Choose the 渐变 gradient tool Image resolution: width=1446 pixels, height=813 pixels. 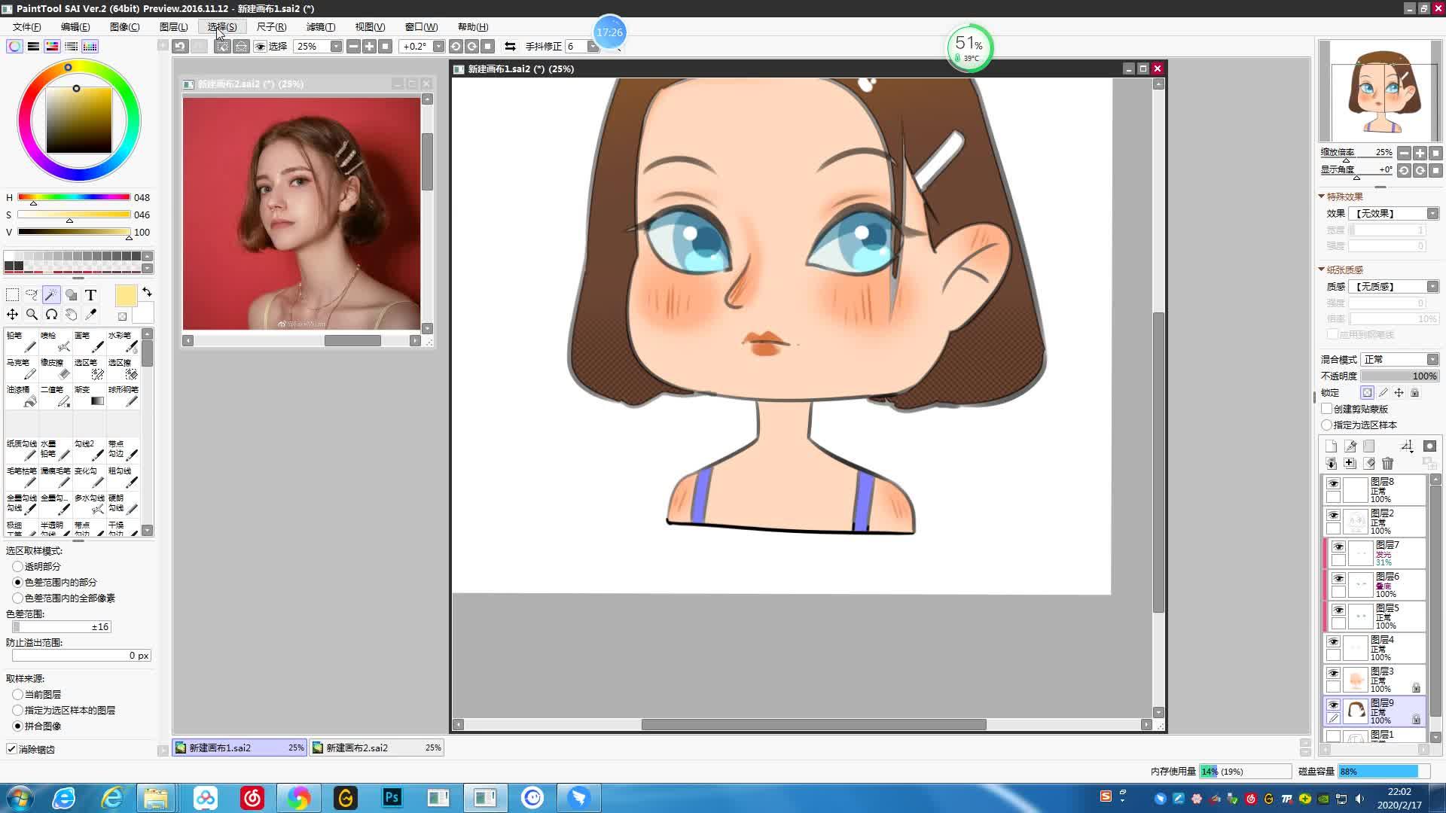(90, 396)
